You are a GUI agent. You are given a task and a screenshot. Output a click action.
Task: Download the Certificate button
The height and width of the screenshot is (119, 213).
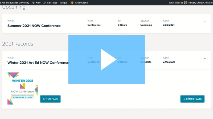click(192, 99)
